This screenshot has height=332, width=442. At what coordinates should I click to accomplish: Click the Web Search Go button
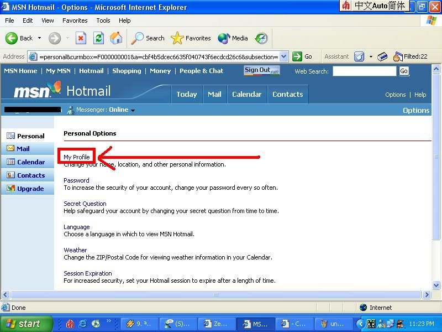[x=404, y=71]
